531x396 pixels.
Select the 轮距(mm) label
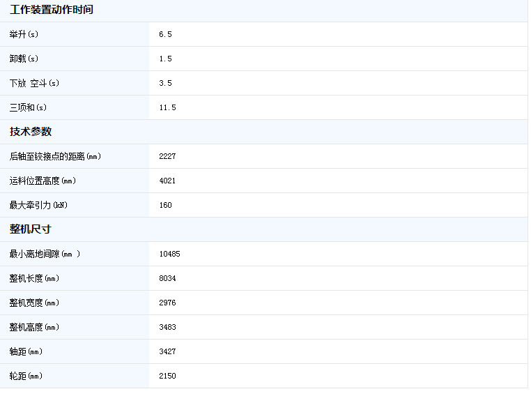click(x=26, y=376)
